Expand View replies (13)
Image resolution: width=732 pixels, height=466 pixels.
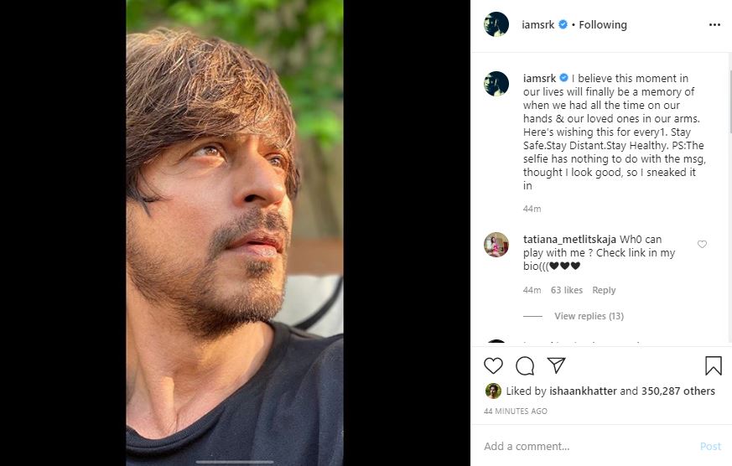tap(589, 316)
